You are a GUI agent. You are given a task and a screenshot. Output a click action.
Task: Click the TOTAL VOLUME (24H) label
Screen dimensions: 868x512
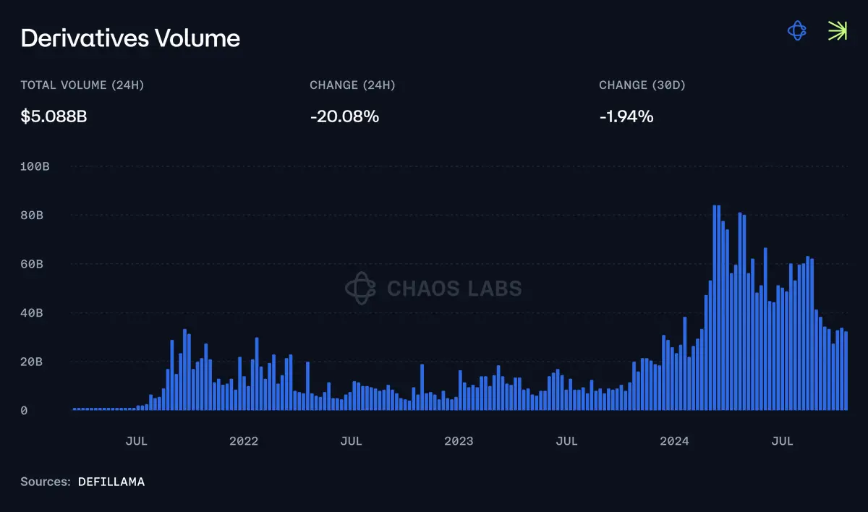[x=82, y=85]
